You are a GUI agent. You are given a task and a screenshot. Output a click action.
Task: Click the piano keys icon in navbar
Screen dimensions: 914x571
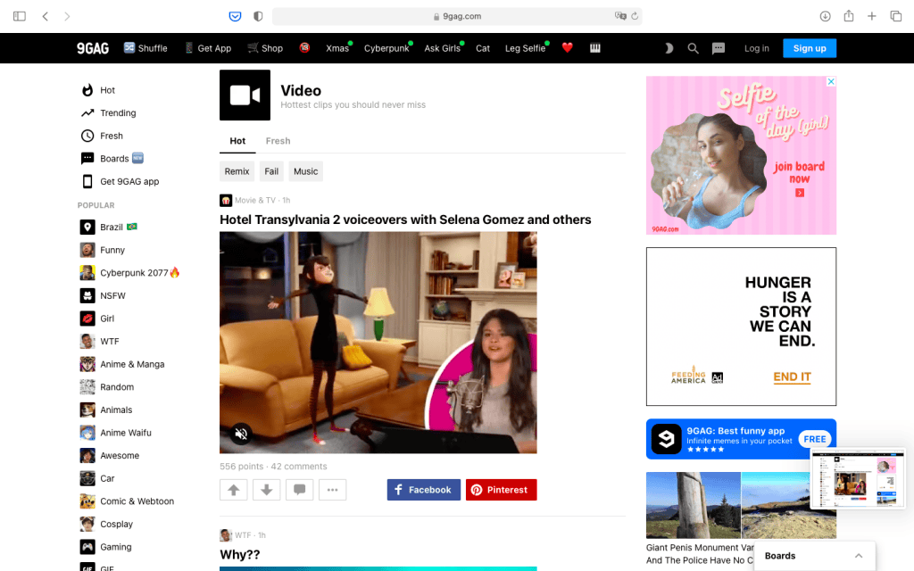click(x=594, y=48)
